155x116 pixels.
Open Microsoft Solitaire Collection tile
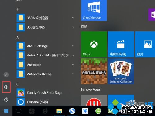121,71
